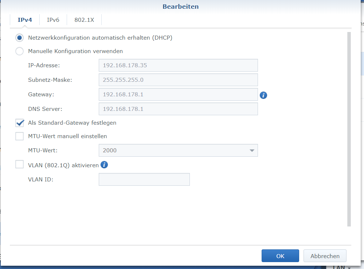Click the 'Subnetz-Maske:' label
This screenshot has width=364, height=269.
pyautogui.click(x=50, y=80)
